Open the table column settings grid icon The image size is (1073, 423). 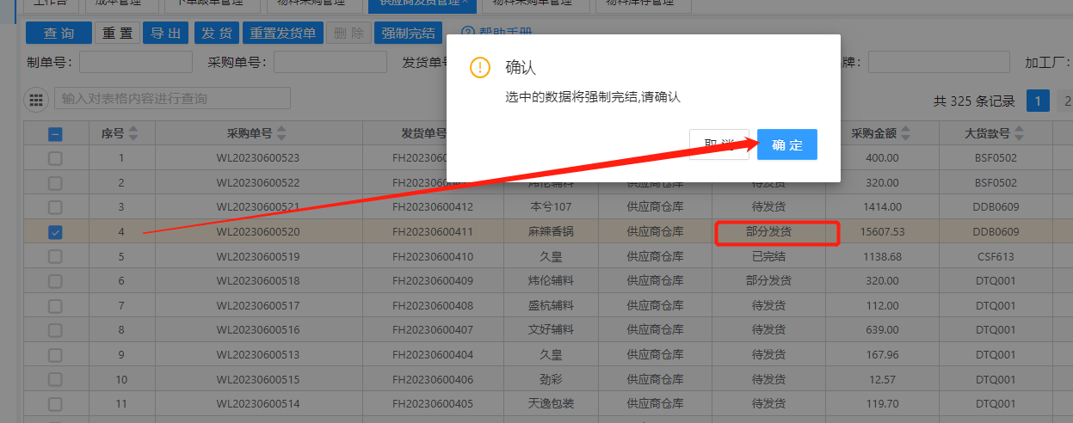[36, 100]
